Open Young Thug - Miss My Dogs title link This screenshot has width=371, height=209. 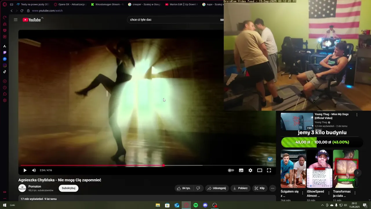tap(332, 116)
